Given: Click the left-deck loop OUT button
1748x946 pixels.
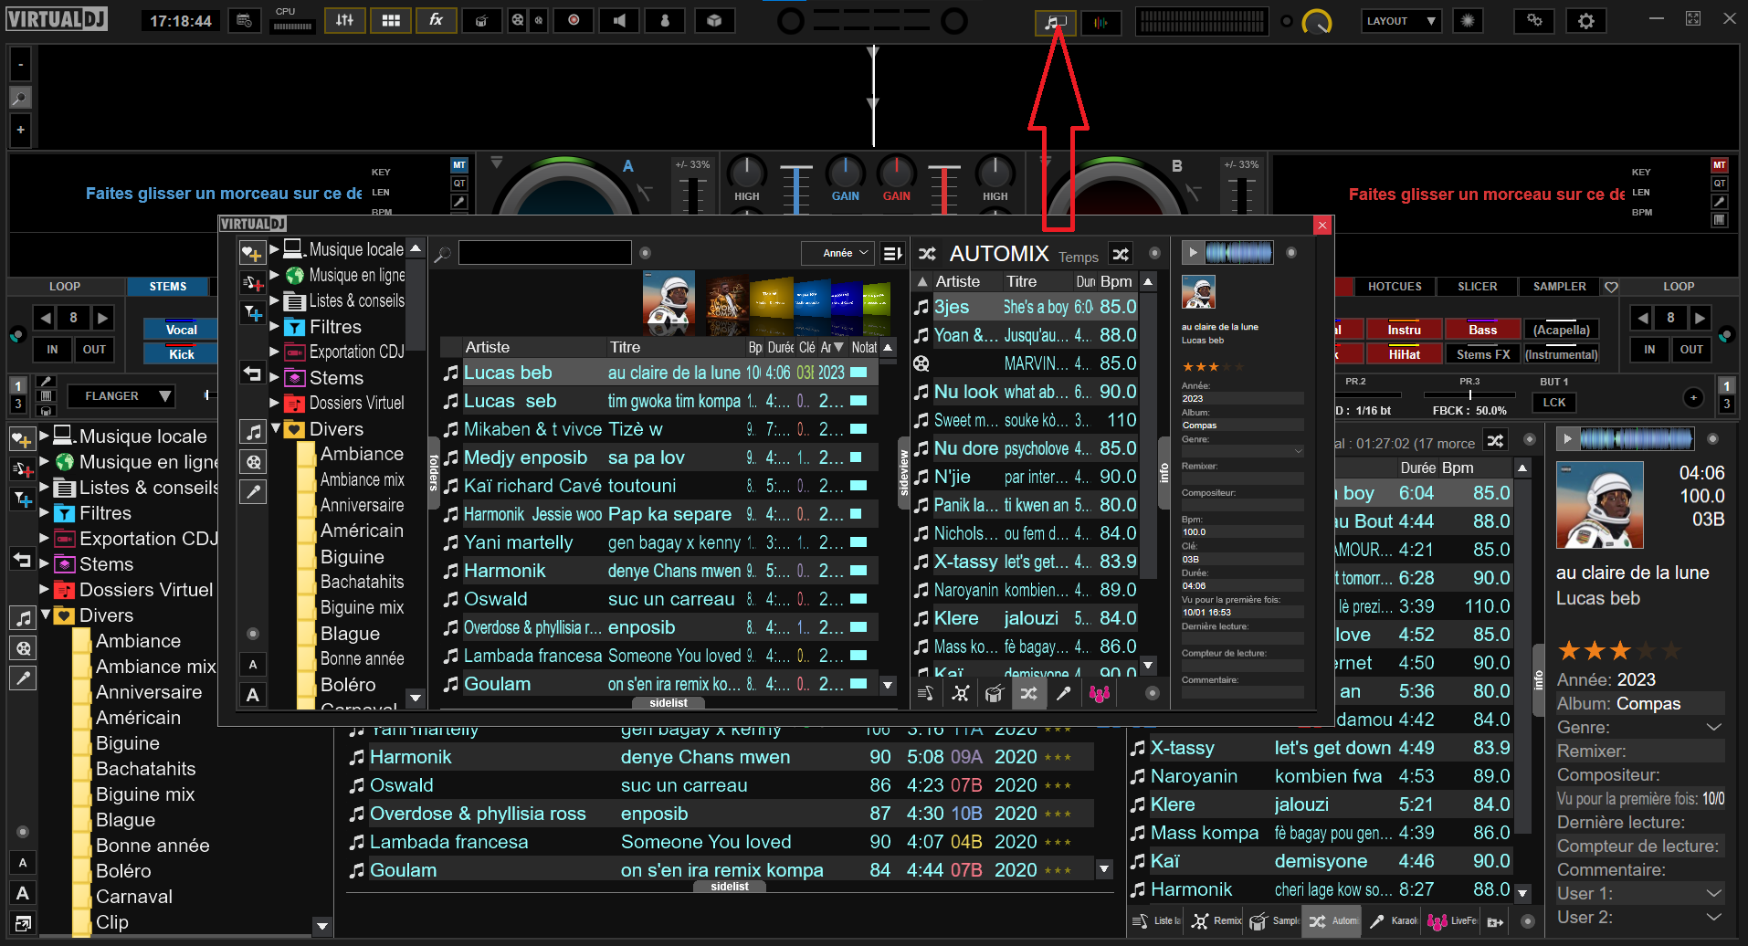Looking at the screenshot, I should (x=94, y=350).
